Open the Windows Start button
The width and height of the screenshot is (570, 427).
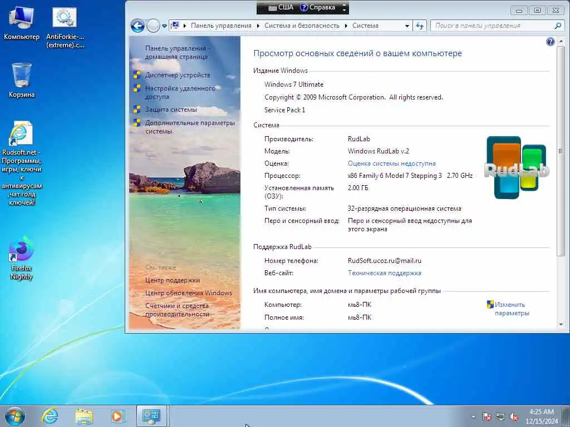pyautogui.click(x=15, y=416)
